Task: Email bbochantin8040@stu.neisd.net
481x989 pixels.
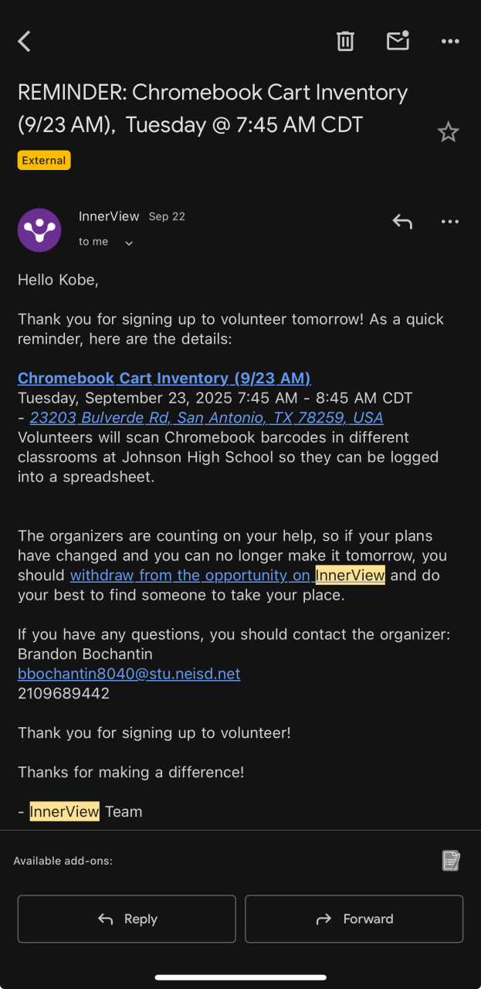Action: pos(129,674)
